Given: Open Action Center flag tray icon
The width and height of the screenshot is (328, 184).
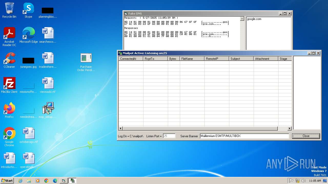Looking at the screenshot, I should (x=291, y=181).
